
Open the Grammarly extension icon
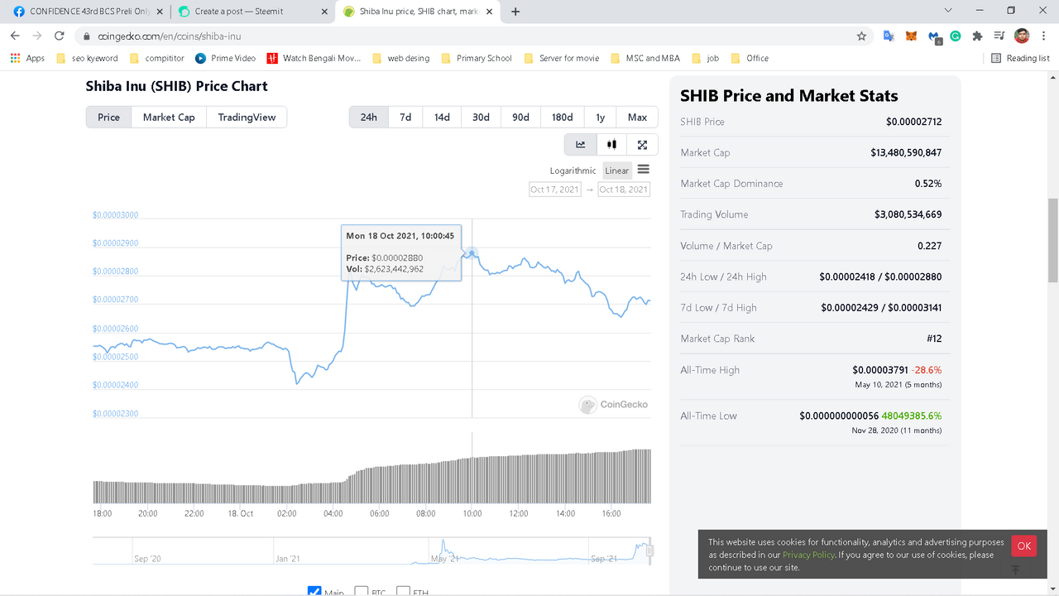[956, 36]
